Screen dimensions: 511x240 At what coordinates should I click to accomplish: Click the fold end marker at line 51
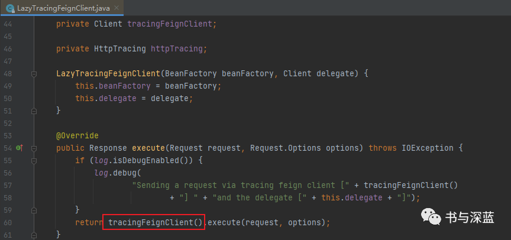[34, 111]
